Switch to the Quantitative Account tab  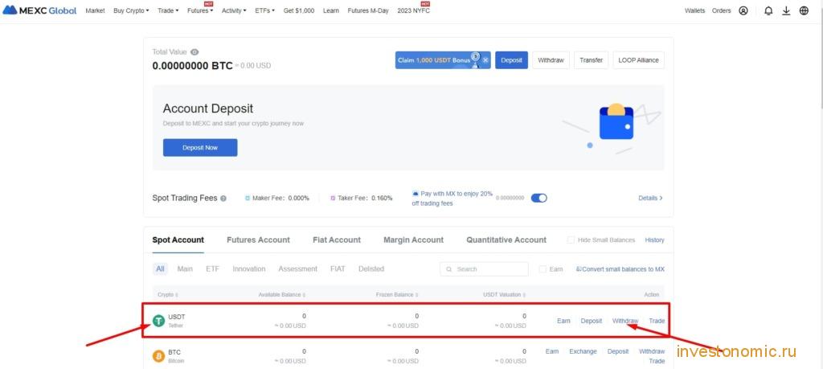(x=506, y=240)
